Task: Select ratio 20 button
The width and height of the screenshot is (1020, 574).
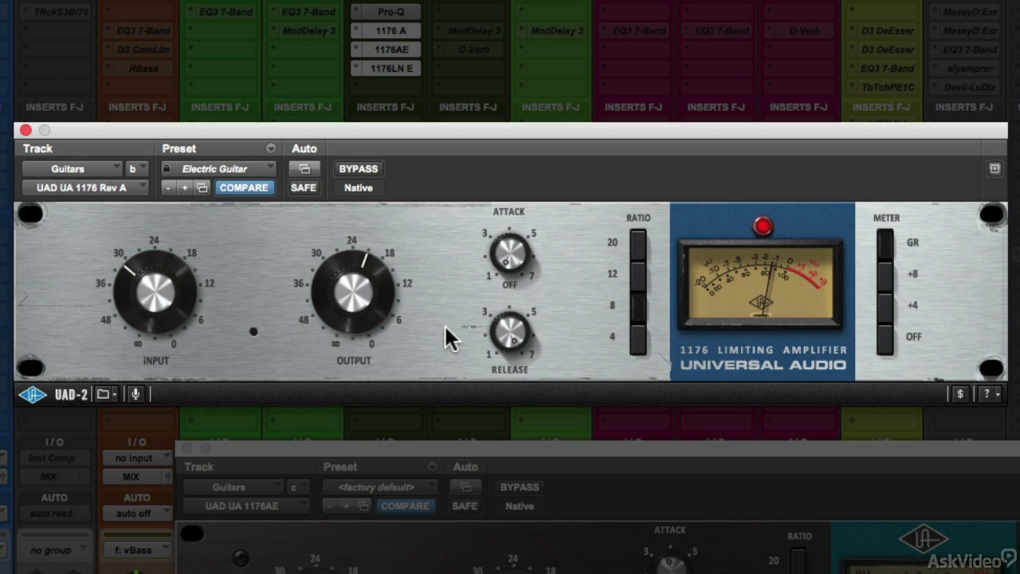Action: (x=637, y=243)
